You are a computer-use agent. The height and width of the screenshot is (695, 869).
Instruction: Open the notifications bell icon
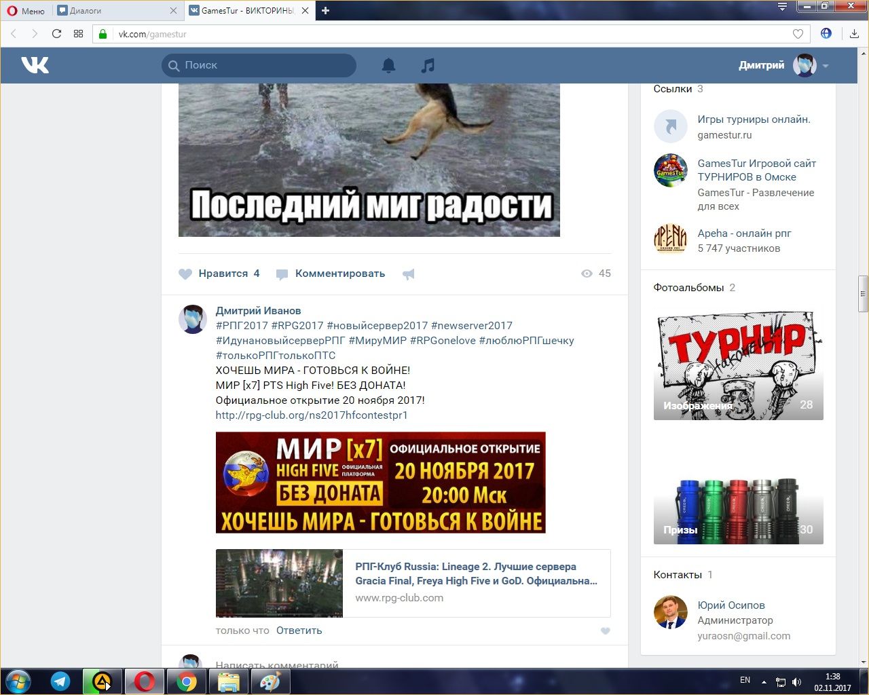pos(388,65)
